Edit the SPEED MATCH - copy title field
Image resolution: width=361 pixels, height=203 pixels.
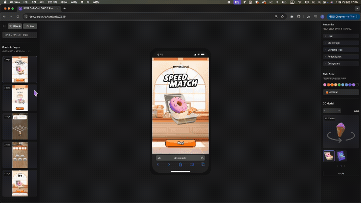[20, 35]
